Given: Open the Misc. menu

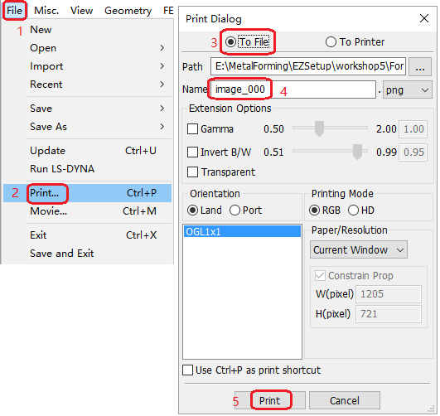Looking at the screenshot, I should tap(46, 11).
